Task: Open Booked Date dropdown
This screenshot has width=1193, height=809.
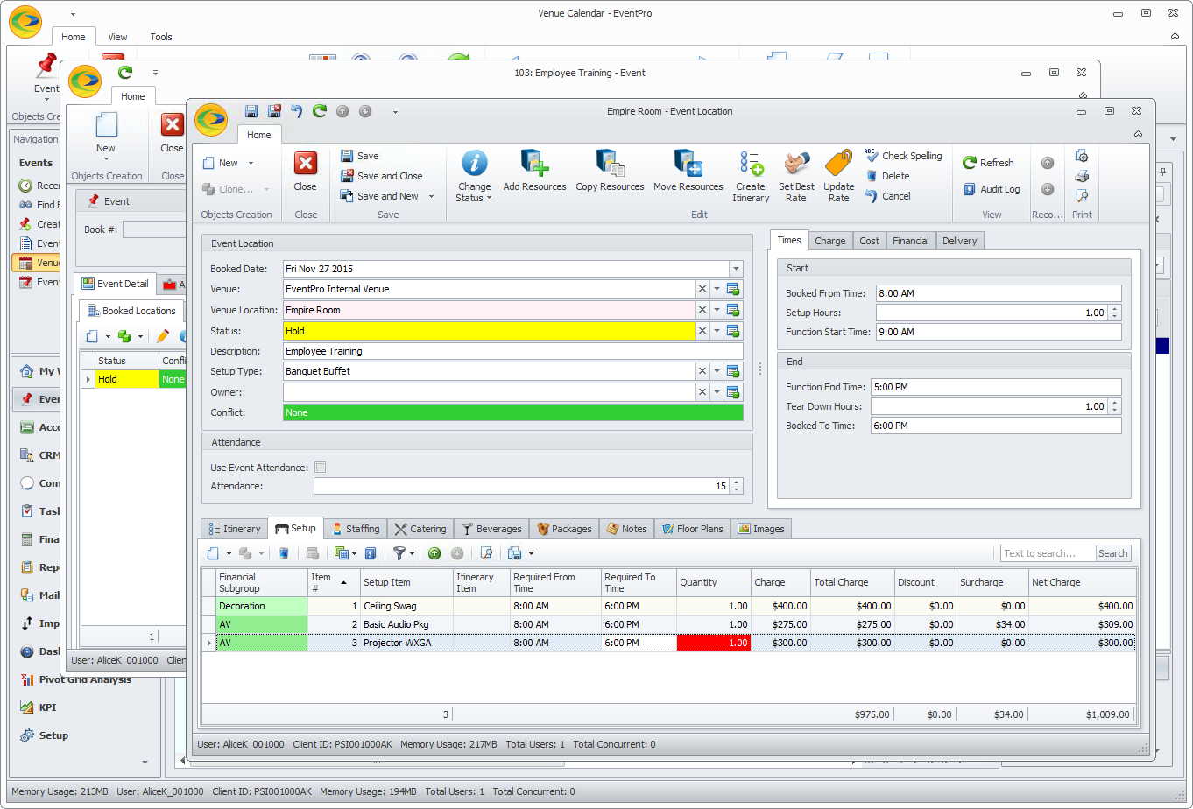Action: click(x=736, y=269)
